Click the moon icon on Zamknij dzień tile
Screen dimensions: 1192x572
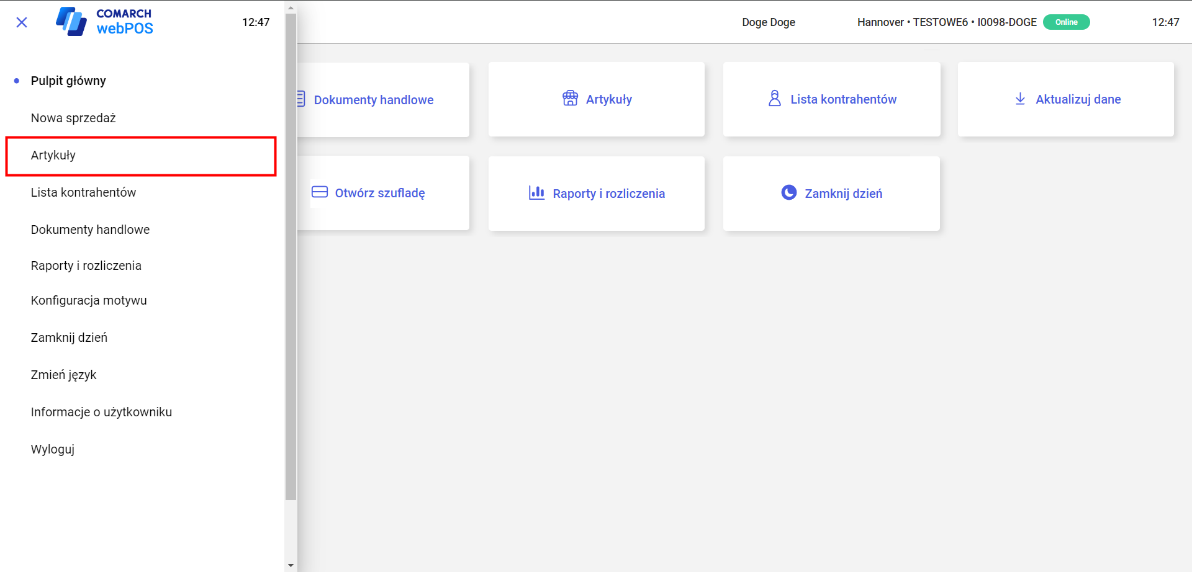pos(788,193)
